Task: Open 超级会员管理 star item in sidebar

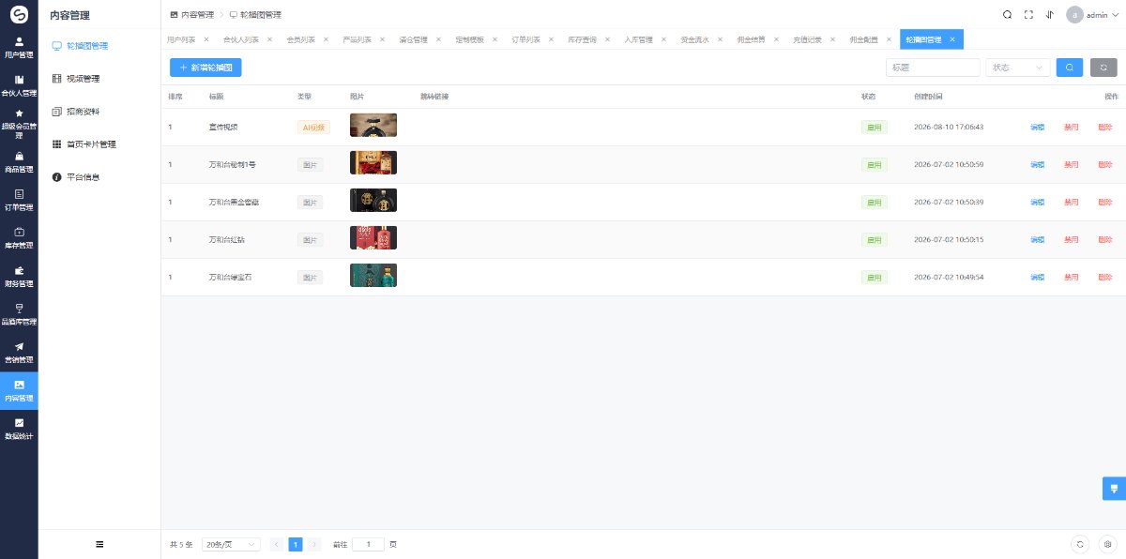Action: [19, 123]
